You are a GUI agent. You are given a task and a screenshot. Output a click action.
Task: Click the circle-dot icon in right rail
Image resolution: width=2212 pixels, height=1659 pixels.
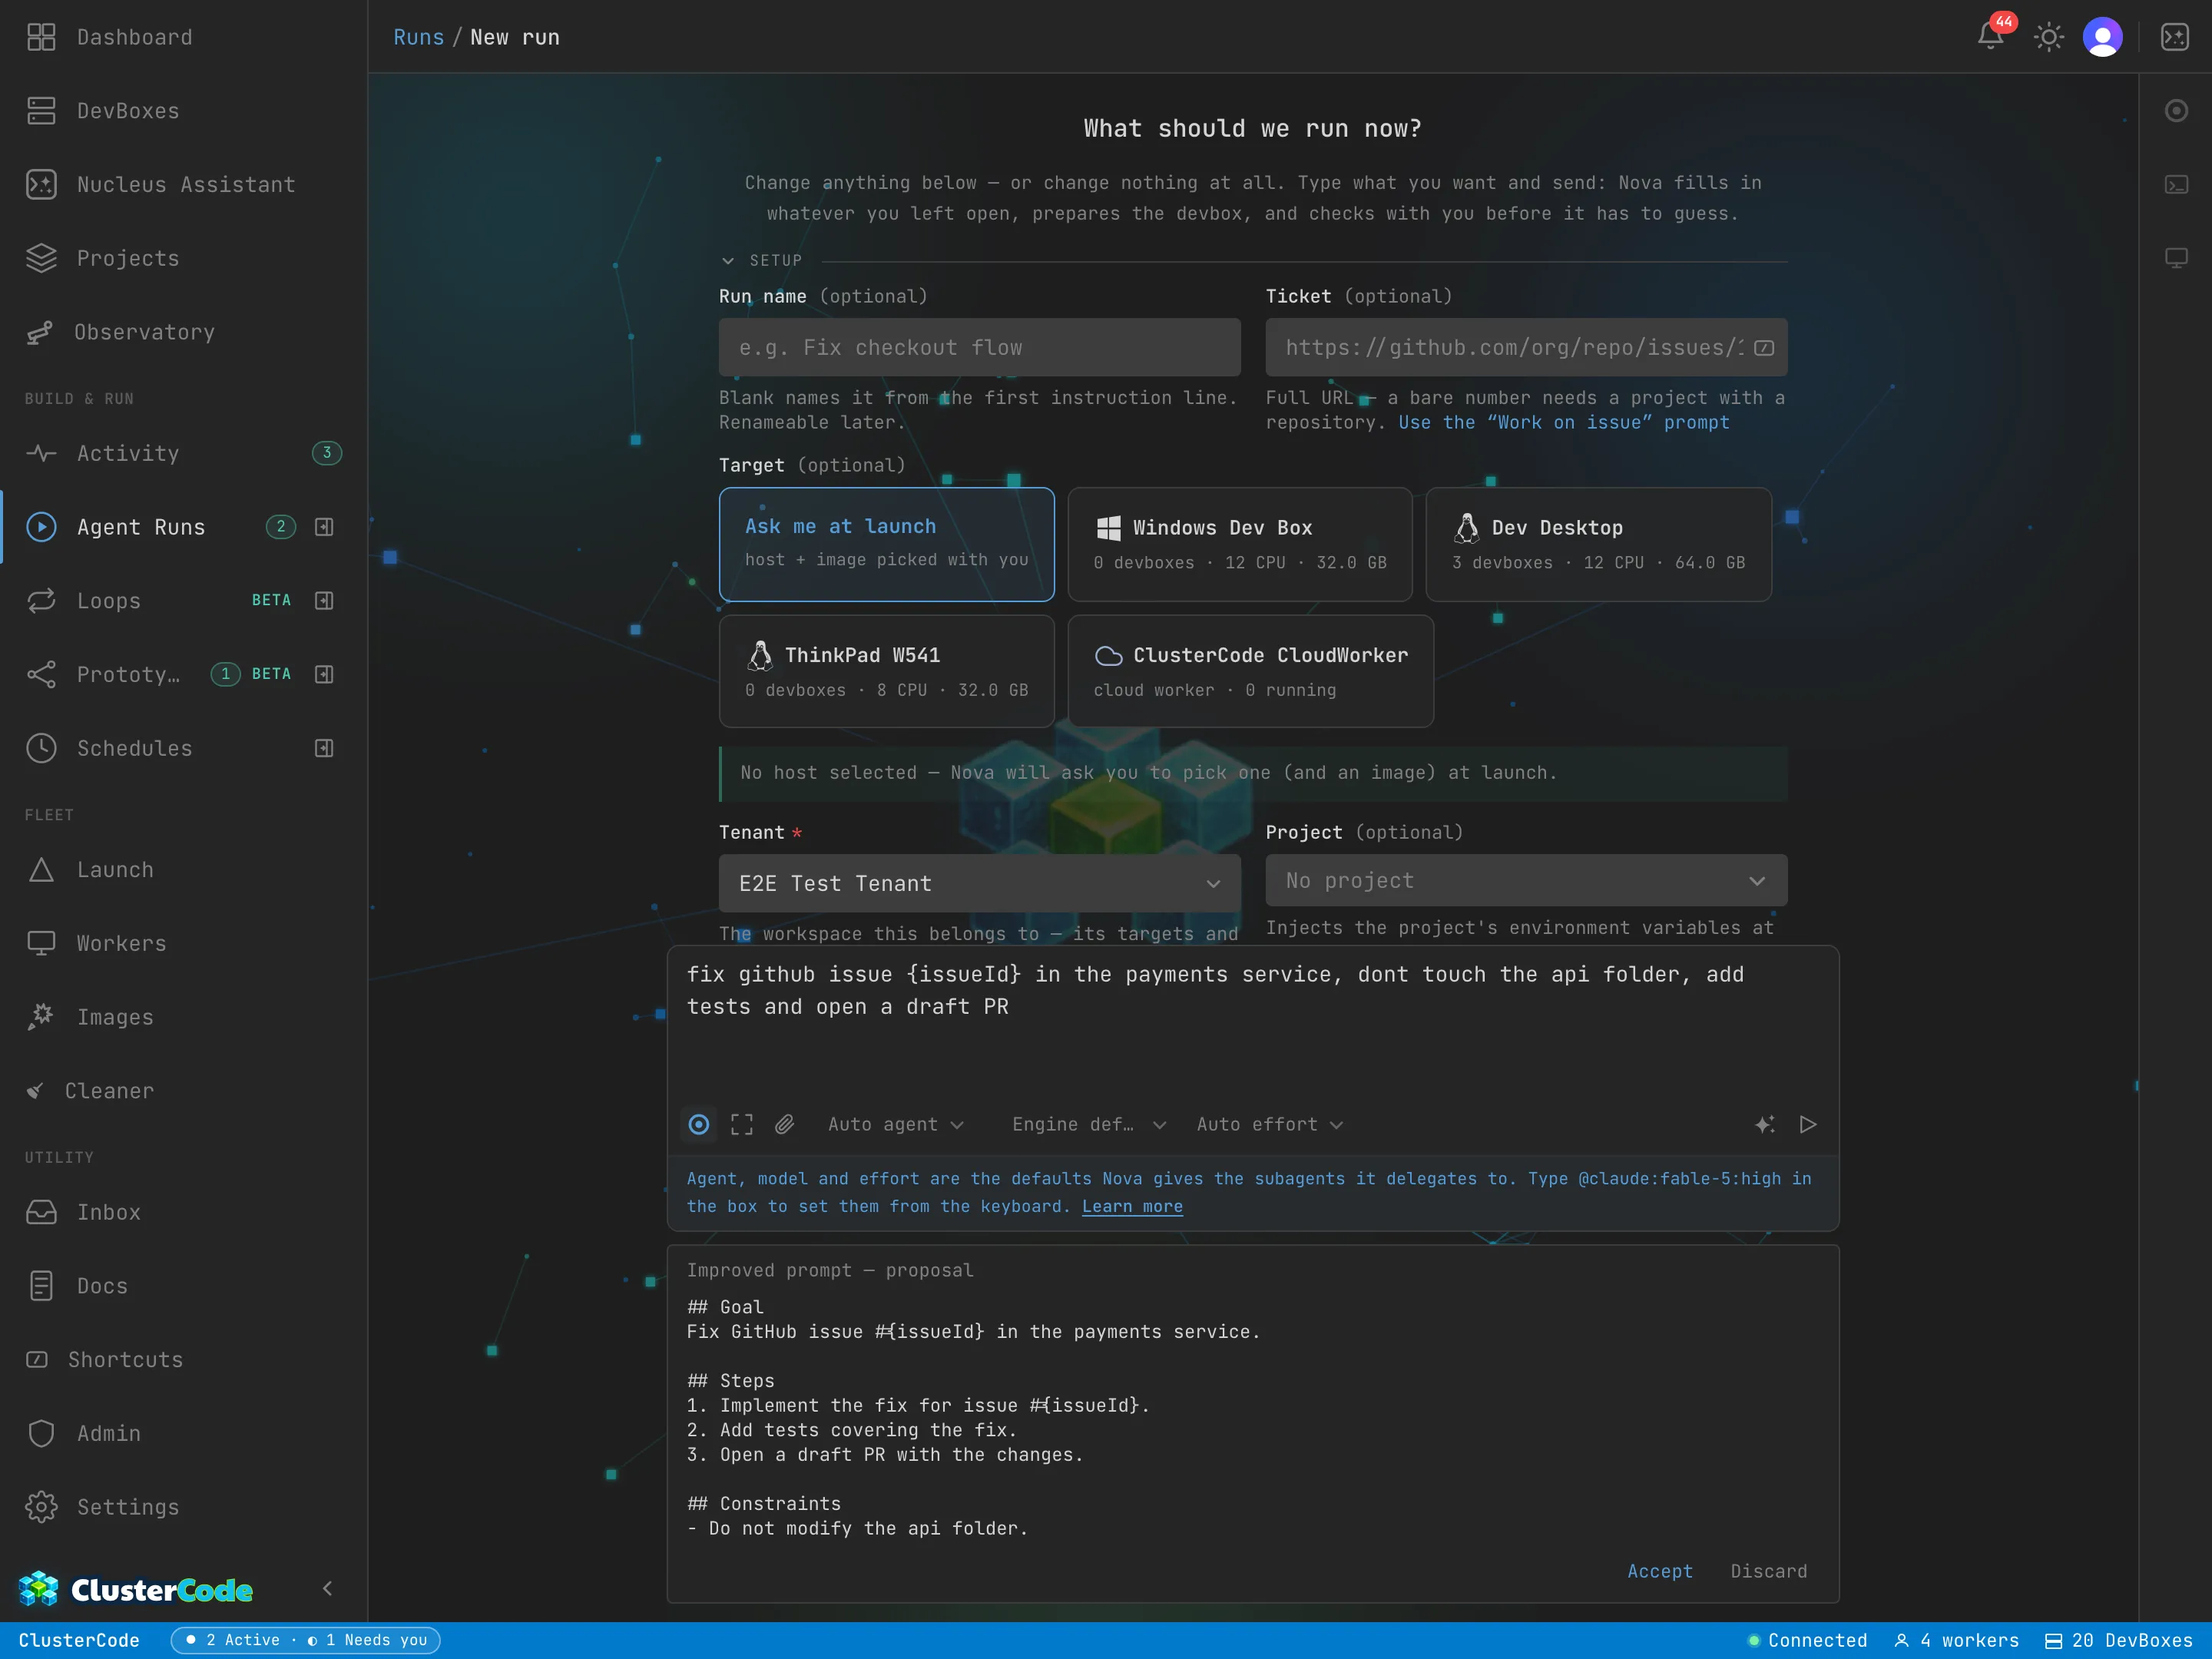[2176, 111]
